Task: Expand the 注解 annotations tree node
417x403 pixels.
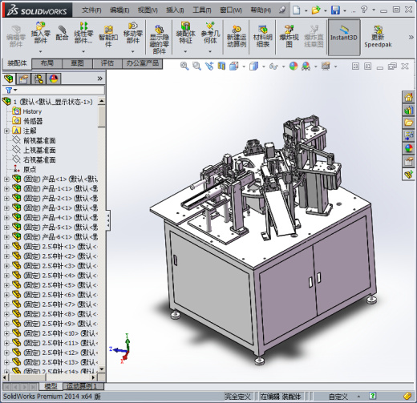Action: [x=6, y=131]
